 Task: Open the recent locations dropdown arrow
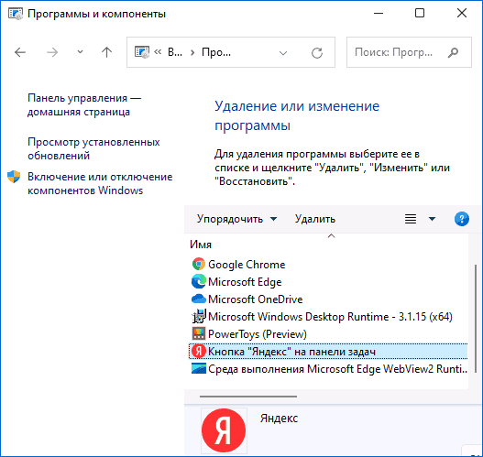(80, 52)
